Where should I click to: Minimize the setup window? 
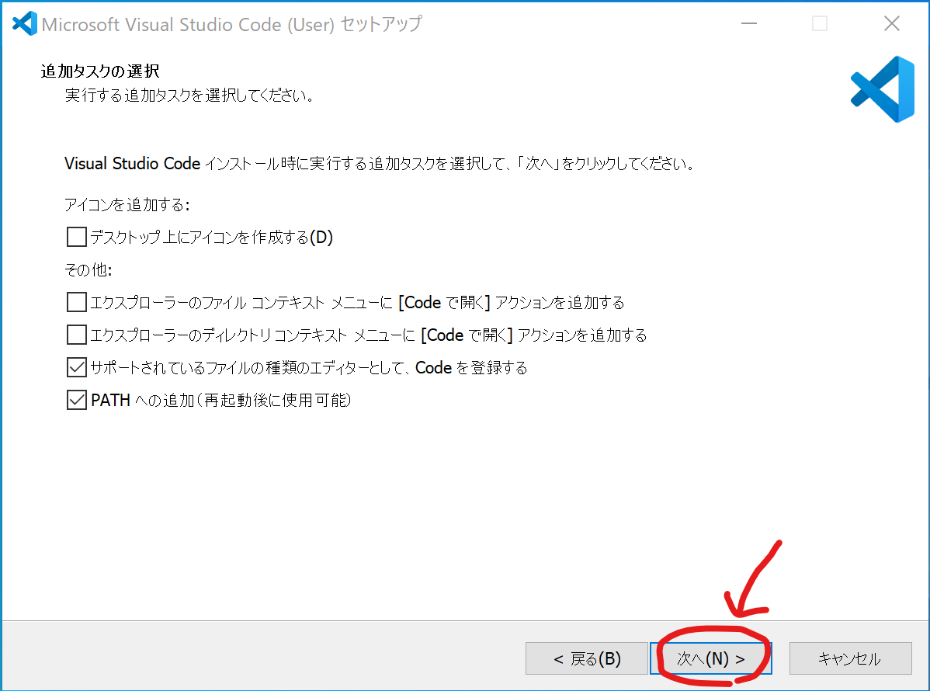tap(748, 24)
